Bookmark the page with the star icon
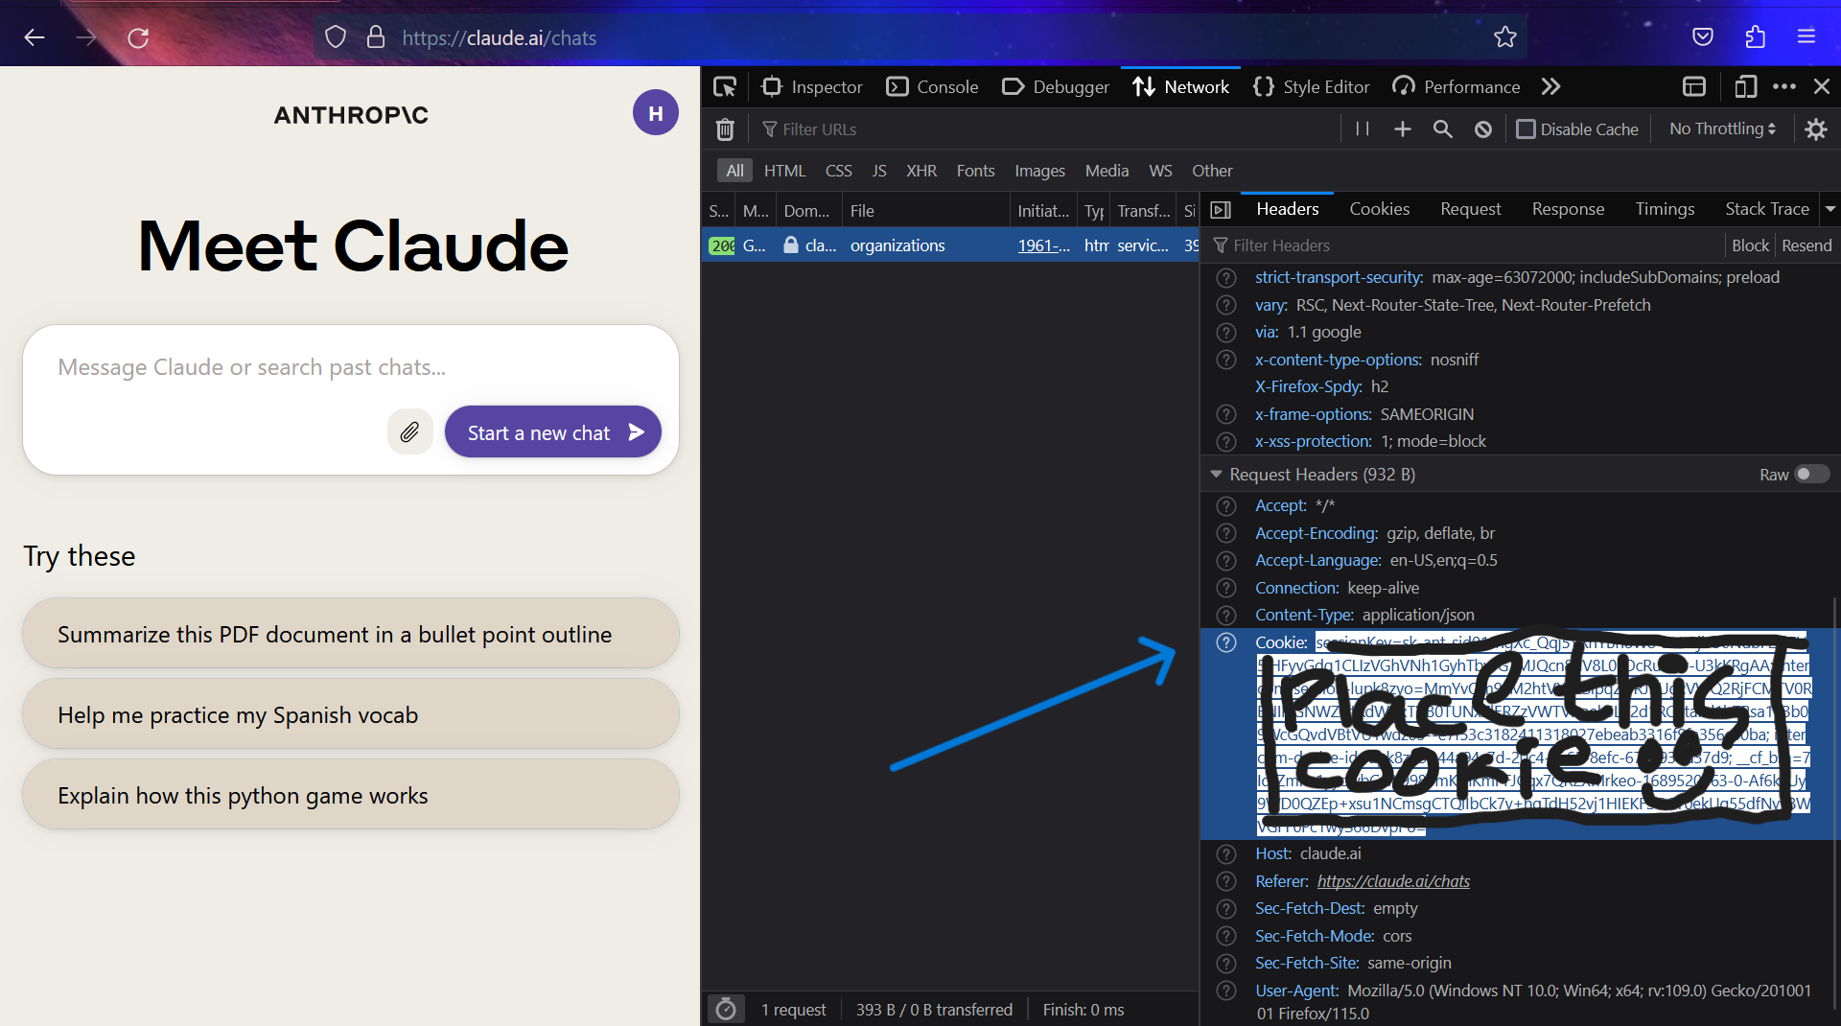Image resolution: width=1841 pixels, height=1026 pixels. [1505, 37]
